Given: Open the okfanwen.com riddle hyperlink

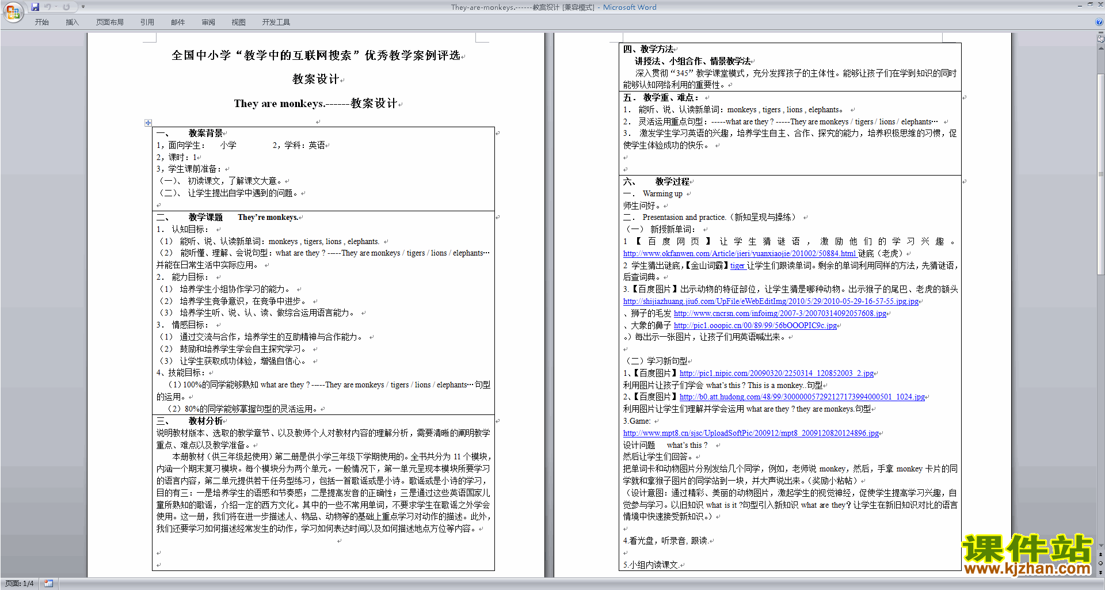Looking at the screenshot, I should pyautogui.click(x=740, y=253).
